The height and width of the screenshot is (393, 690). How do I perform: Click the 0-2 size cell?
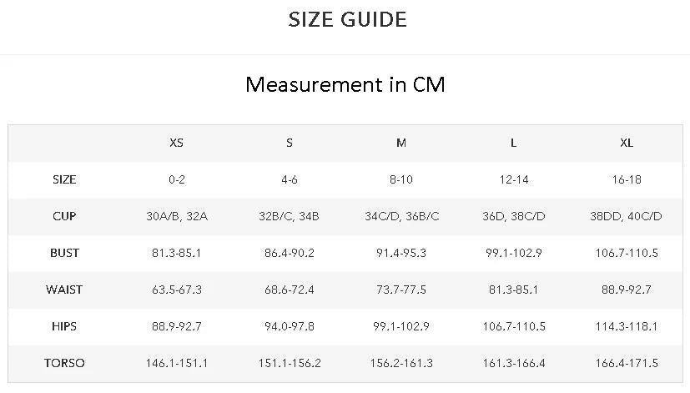pos(176,179)
